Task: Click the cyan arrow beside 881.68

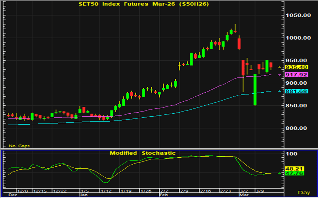Action: click(x=280, y=91)
